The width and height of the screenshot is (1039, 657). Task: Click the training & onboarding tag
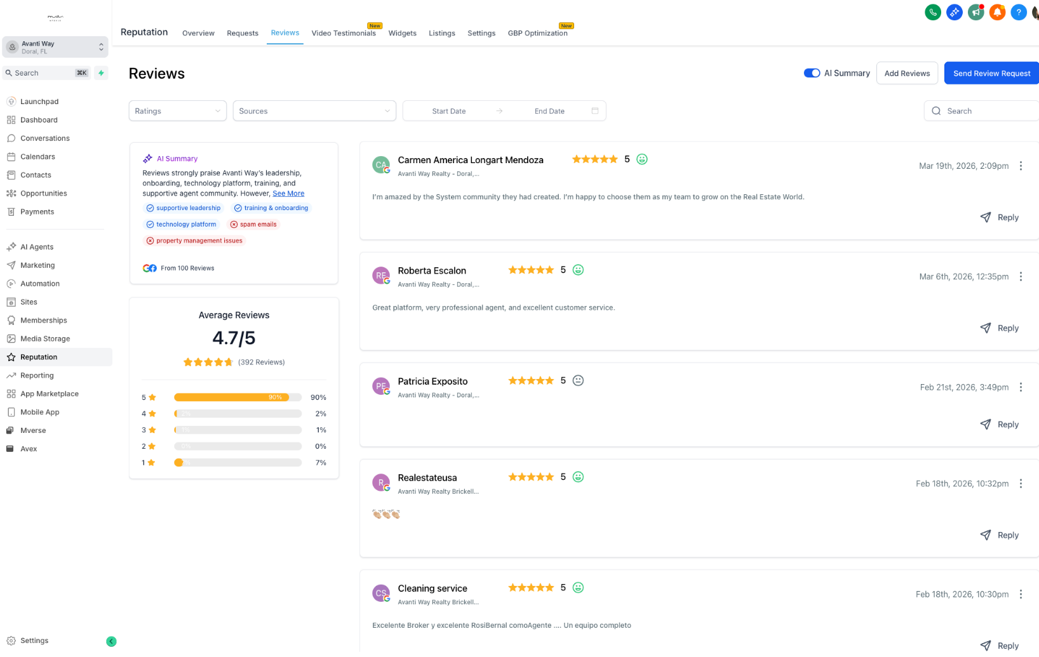pyautogui.click(x=271, y=208)
